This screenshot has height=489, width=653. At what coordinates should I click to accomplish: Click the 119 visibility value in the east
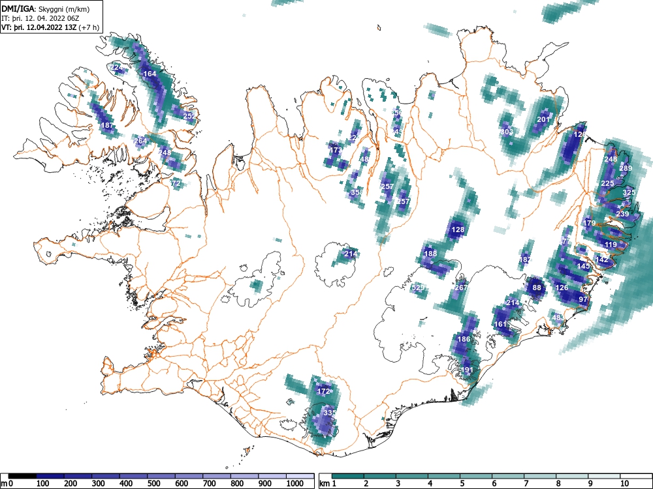pyautogui.click(x=611, y=244)
